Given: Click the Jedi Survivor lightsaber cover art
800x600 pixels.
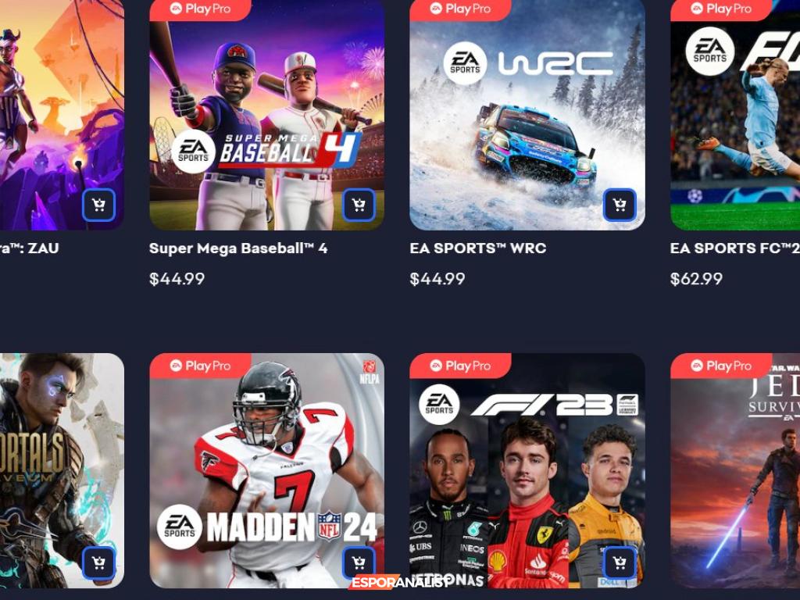Looking at the screenshot, I should [x=735, y=471].
